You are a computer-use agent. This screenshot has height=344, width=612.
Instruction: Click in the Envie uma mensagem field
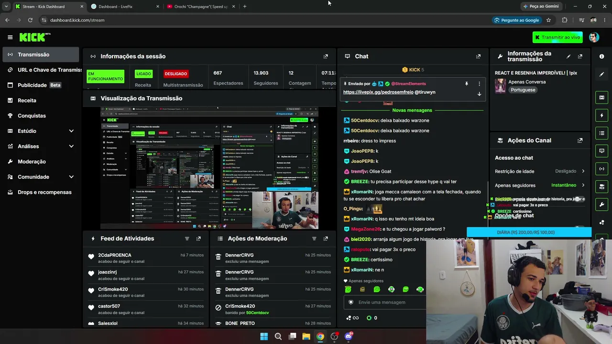pyautogui.click(x=385, y=302)
